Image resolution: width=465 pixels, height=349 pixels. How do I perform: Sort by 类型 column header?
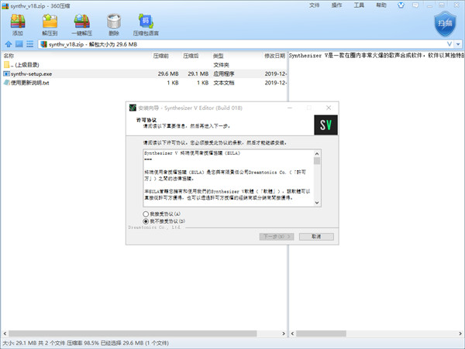[219, 56]
